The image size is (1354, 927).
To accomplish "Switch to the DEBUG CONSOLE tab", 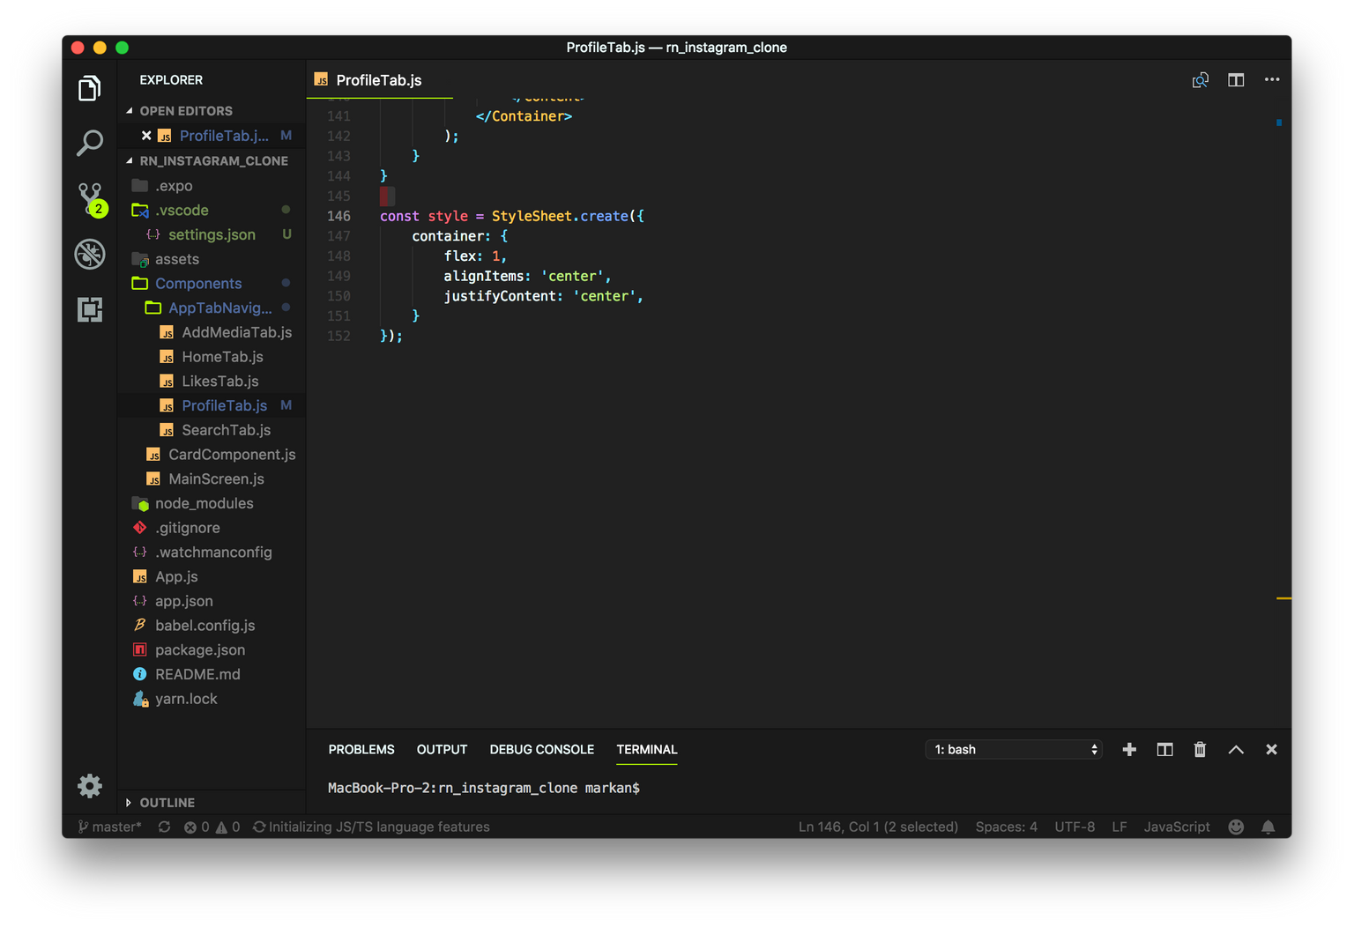I will [x=541, y=749].
